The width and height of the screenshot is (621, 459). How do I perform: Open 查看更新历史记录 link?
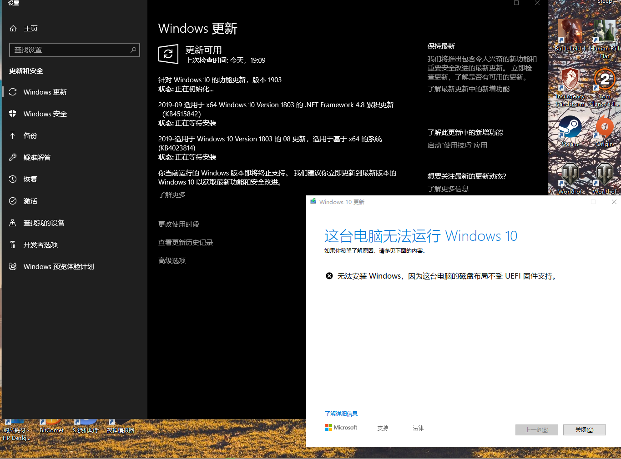[x=186, y=242]
